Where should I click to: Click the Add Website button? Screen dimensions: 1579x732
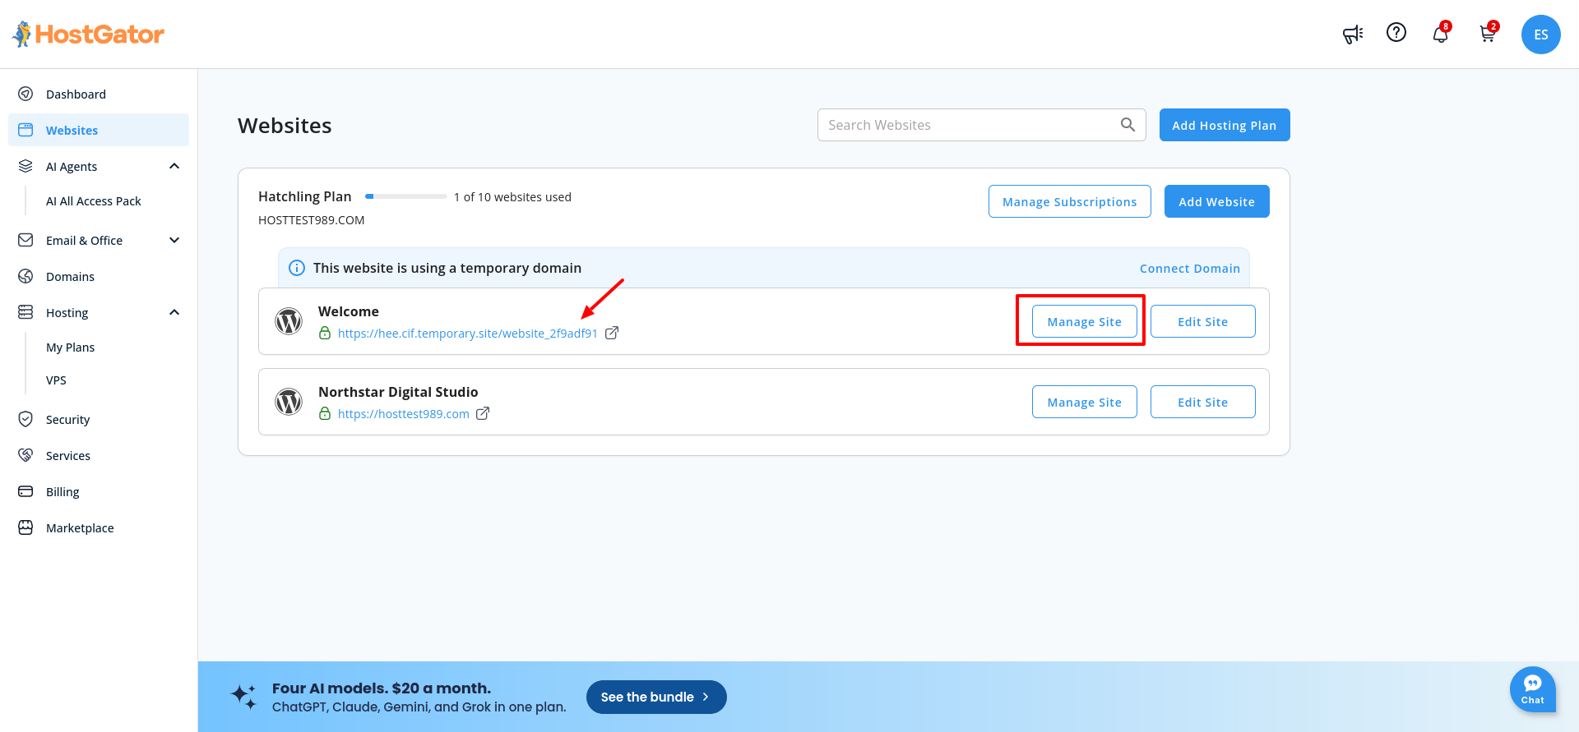tap(1217, 201)
